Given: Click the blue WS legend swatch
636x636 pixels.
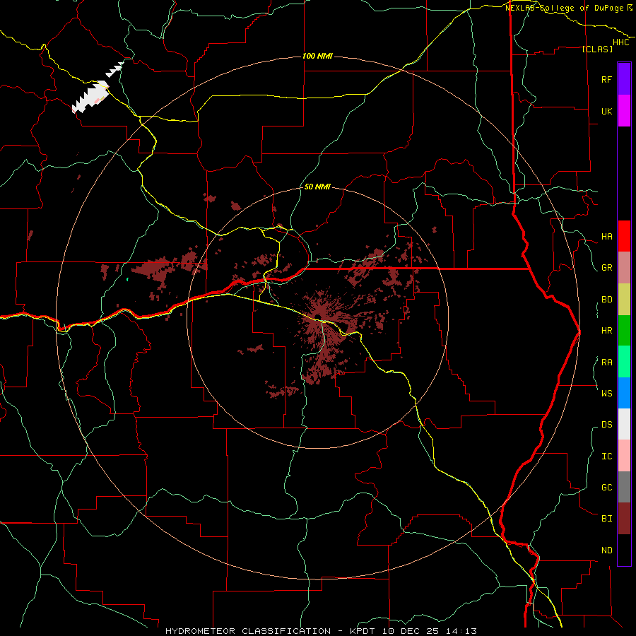Looking at the screenshot, I should [624, 393].
